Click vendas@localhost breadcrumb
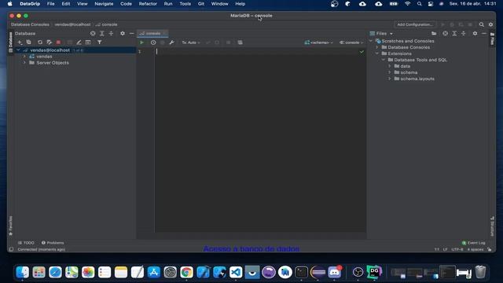 (72, 24)
